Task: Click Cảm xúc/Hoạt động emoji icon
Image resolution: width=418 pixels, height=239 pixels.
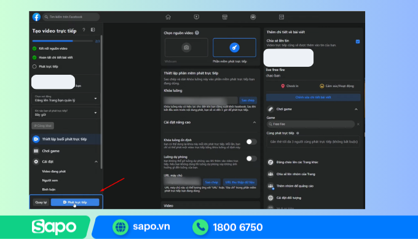Action: (x=321, y=86)
